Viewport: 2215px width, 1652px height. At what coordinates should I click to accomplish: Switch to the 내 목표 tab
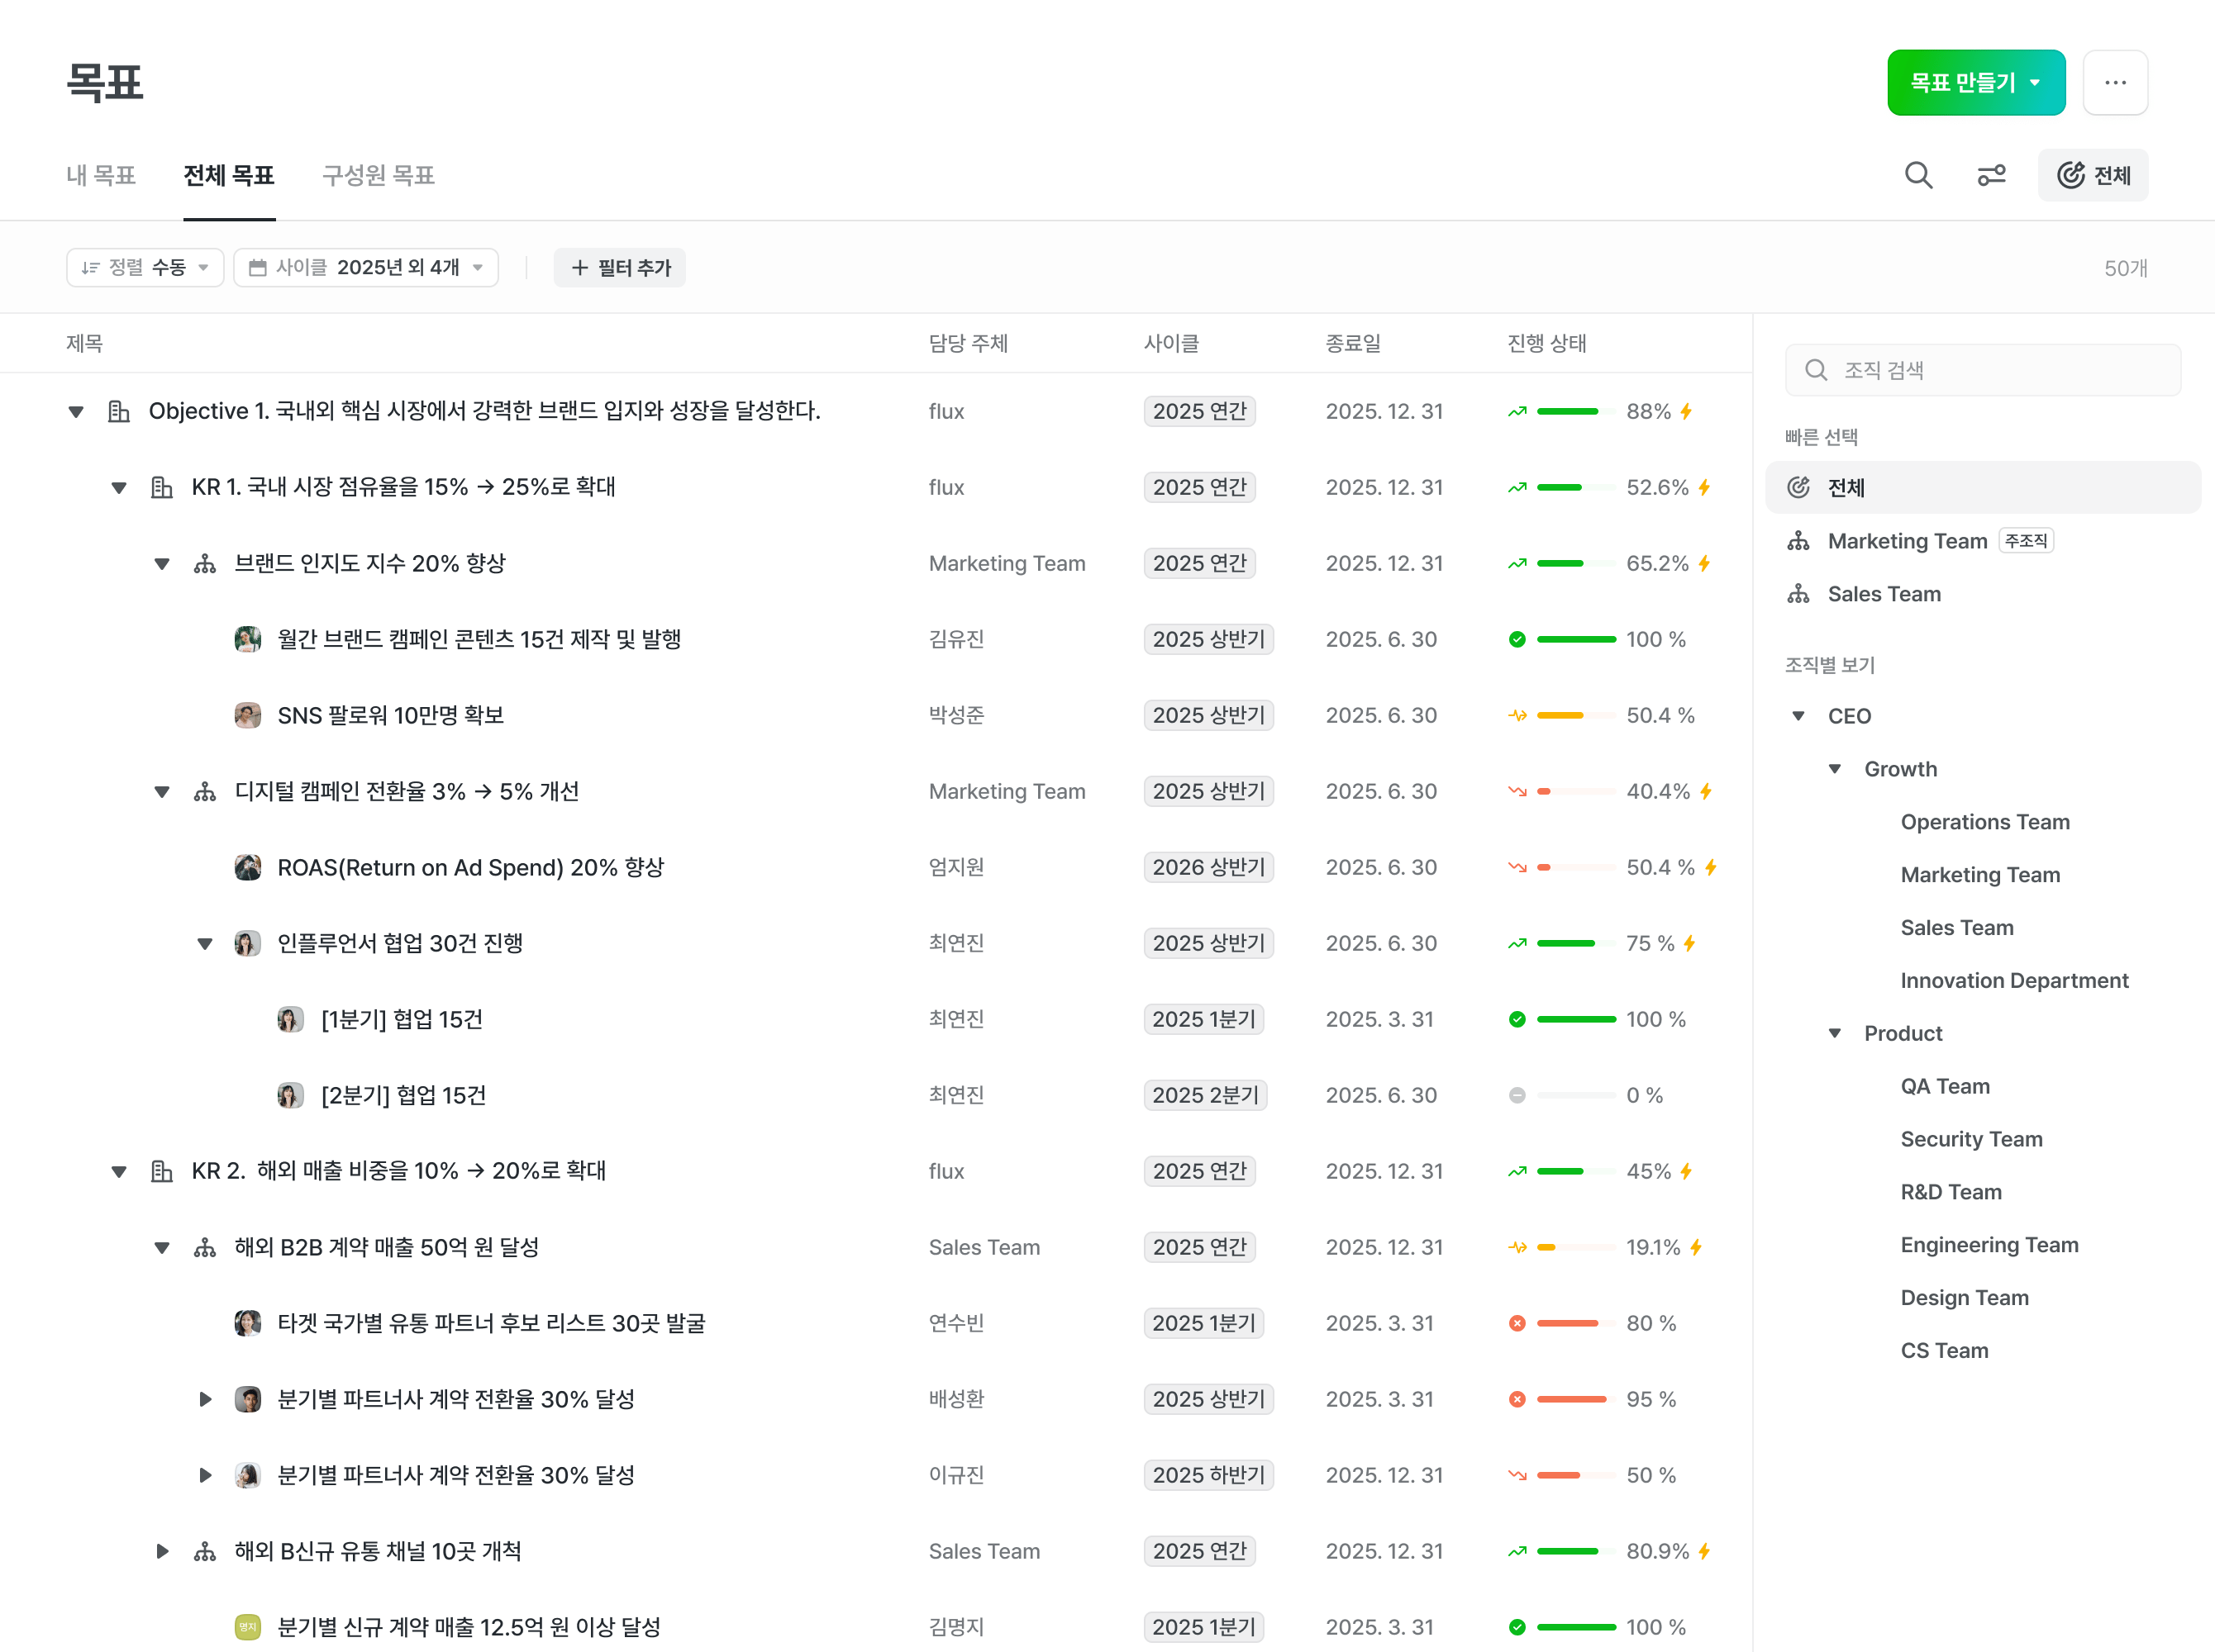pyautogui.click(x=101, y=175)
